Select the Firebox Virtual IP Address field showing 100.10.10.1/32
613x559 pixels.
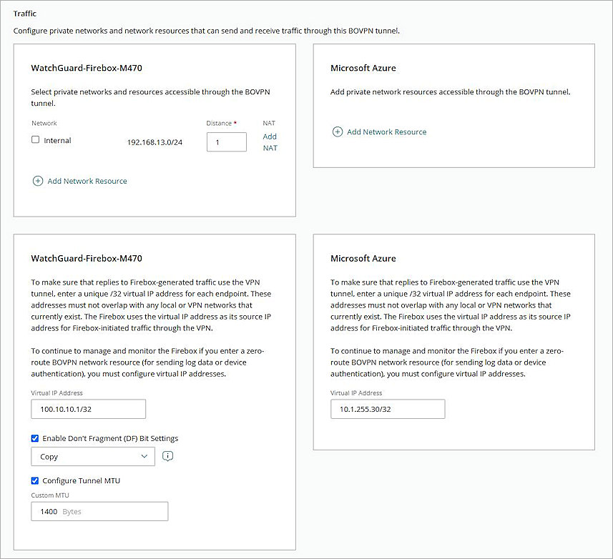coord(88,408)
